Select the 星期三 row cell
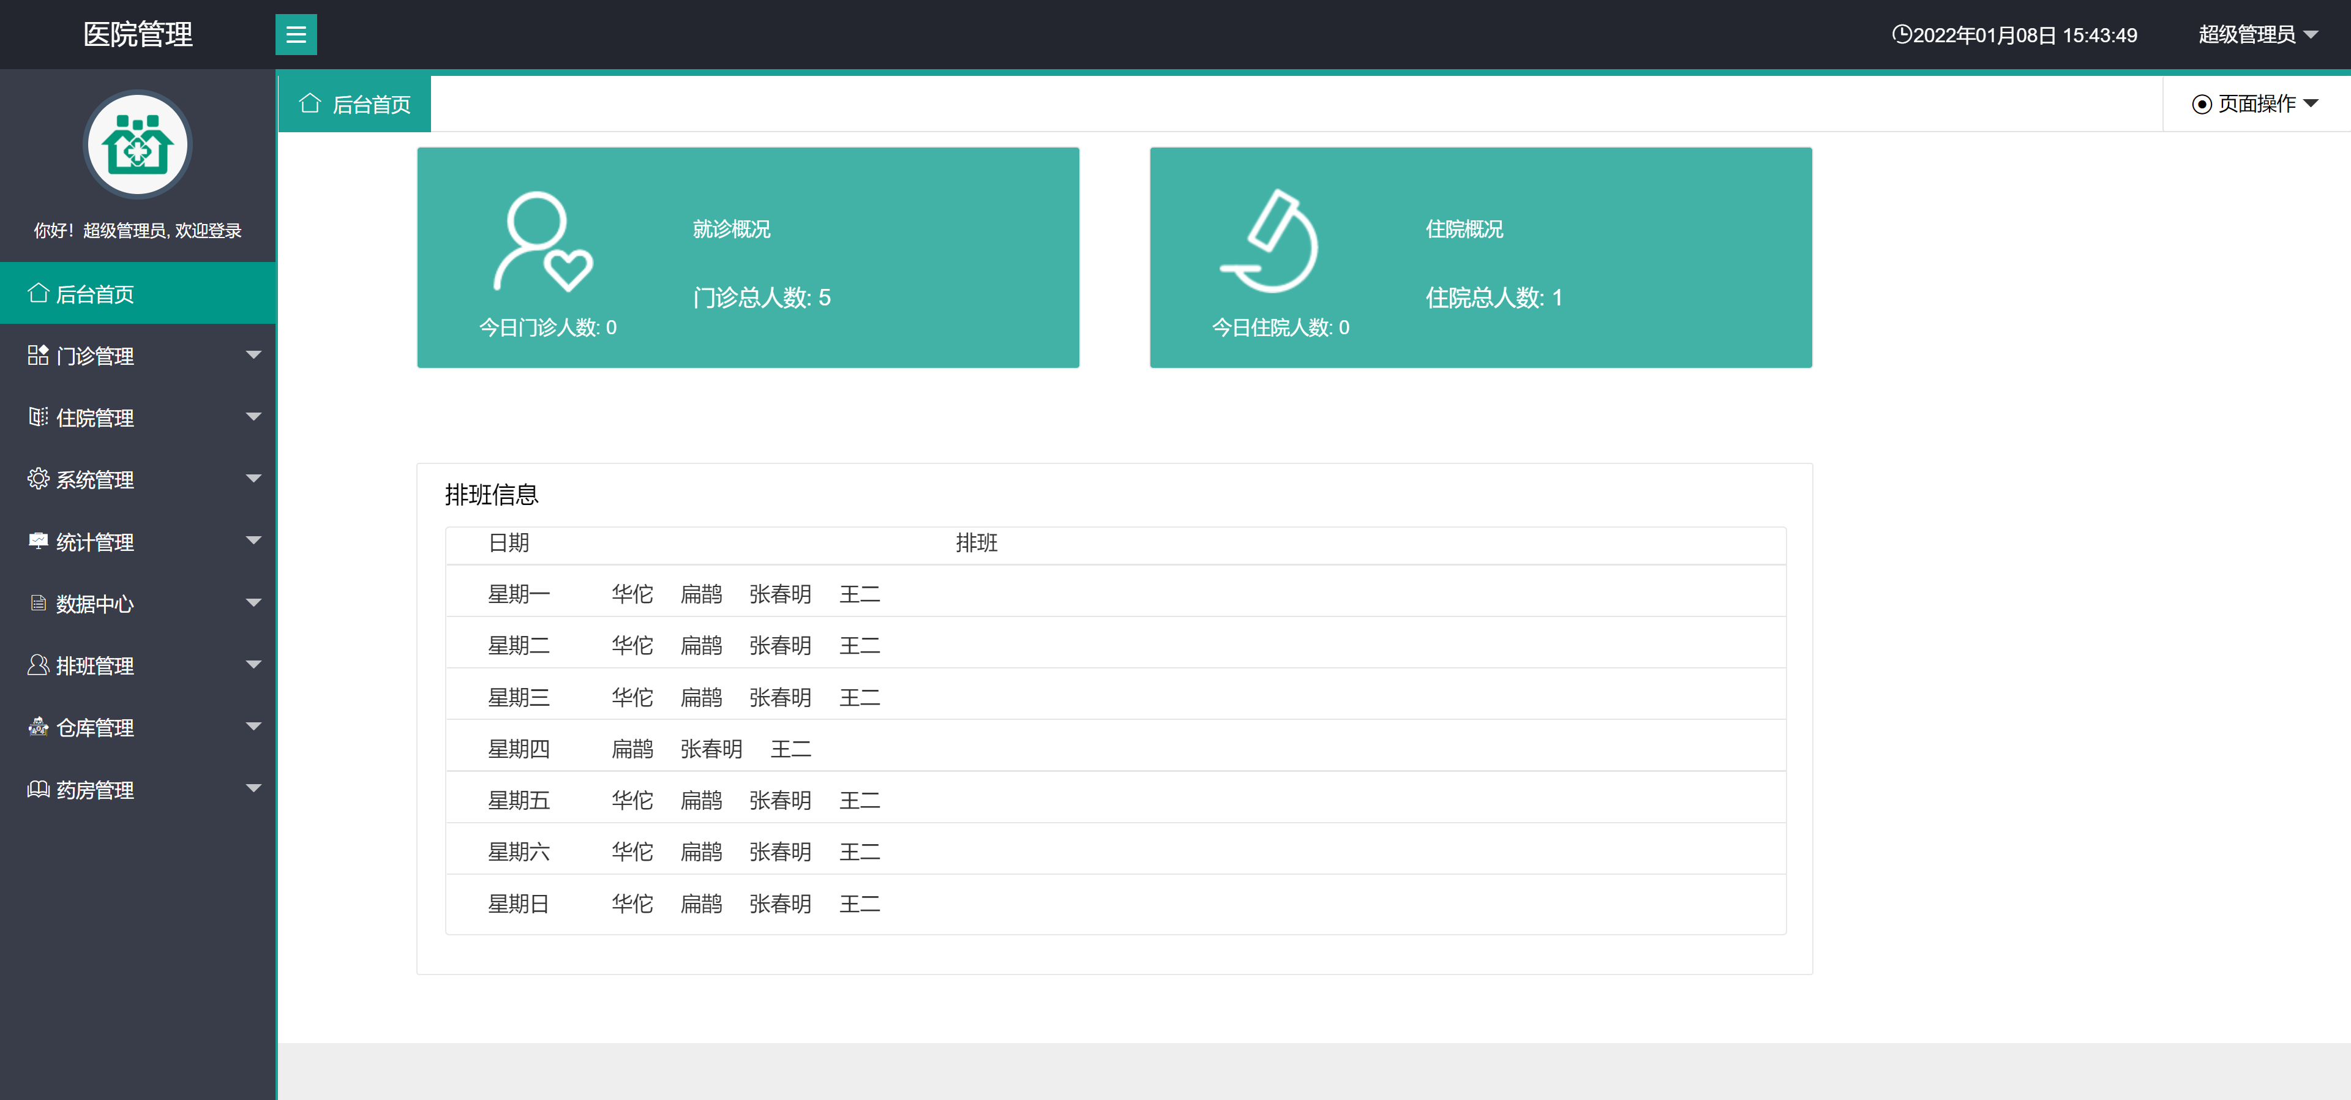 [x=519, y=697]
